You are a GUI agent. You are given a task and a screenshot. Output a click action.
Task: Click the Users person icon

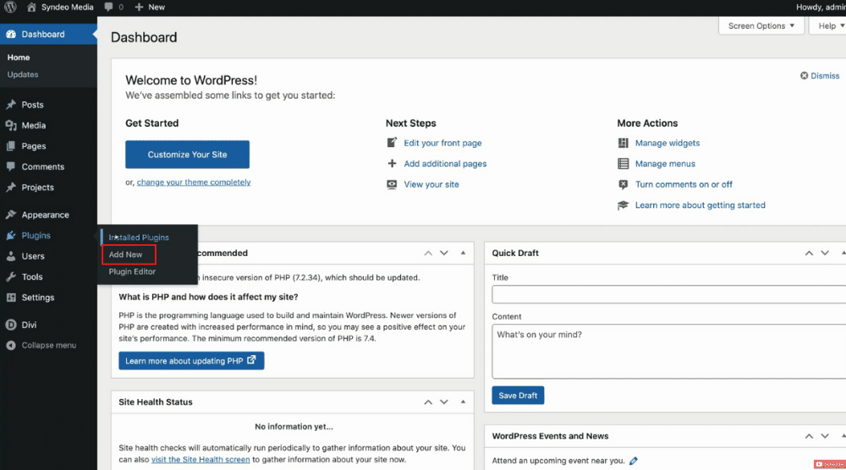[x=11, y=256]
